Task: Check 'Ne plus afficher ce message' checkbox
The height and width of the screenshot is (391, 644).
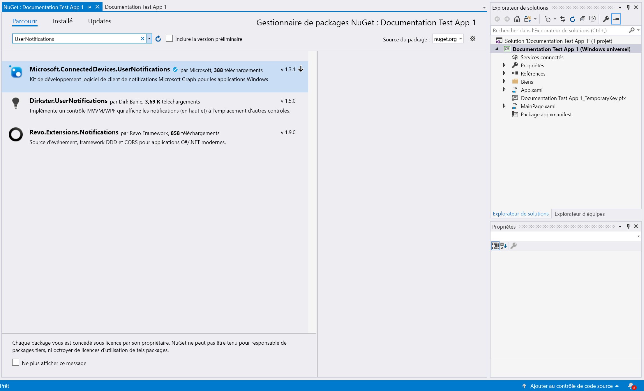Action: [x=15, y=363]
